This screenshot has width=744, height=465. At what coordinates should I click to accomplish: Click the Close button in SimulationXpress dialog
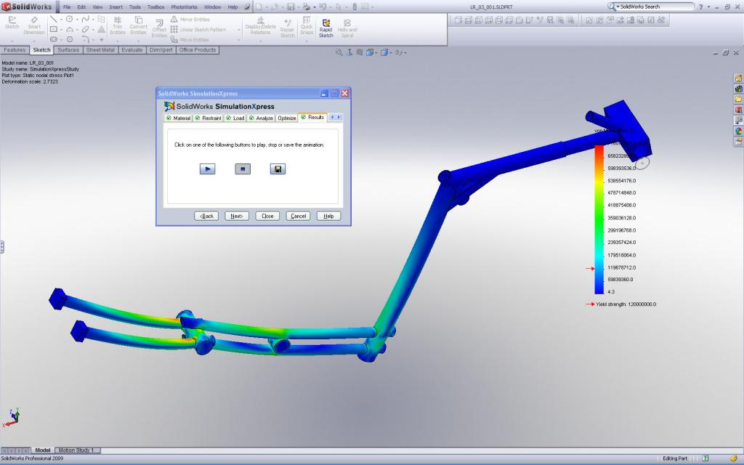tap(267, 216)
